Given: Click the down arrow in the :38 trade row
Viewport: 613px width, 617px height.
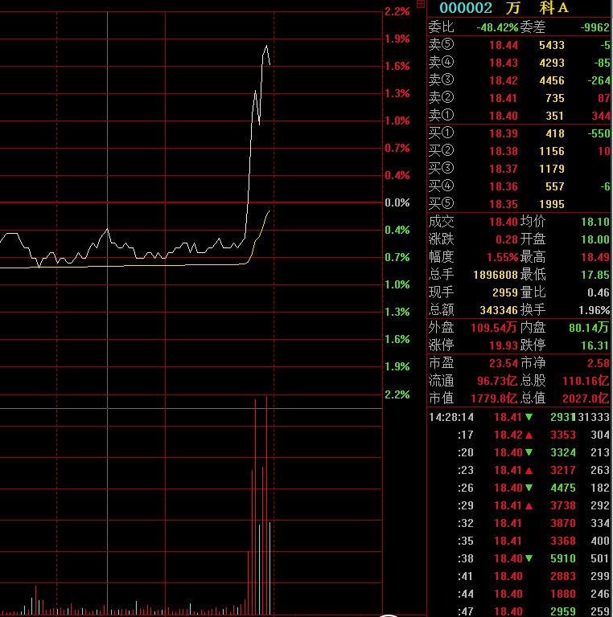Looking at the screenshot, I should click(x=529, y=558).
